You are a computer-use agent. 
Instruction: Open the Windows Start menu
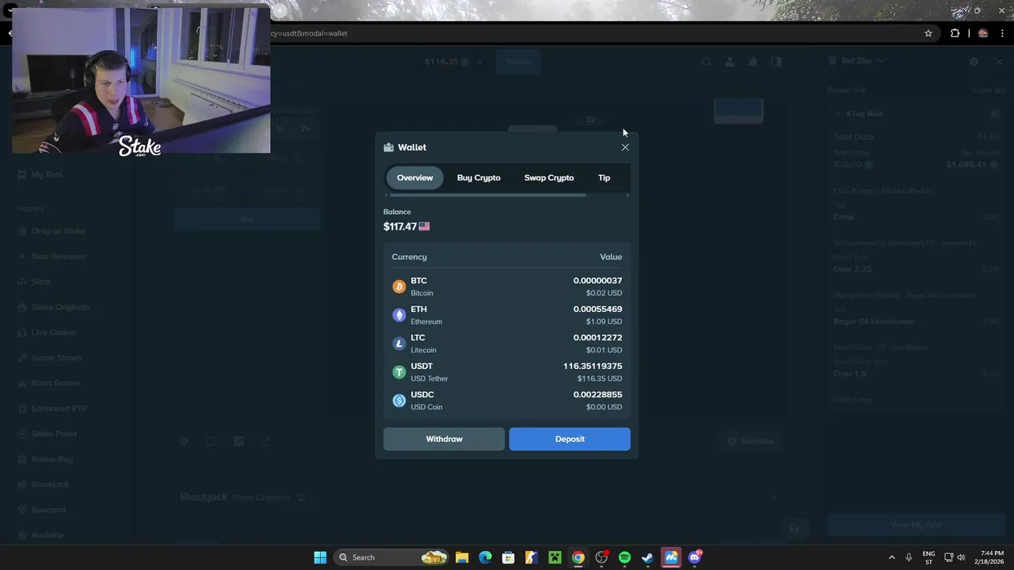[320, 557]
